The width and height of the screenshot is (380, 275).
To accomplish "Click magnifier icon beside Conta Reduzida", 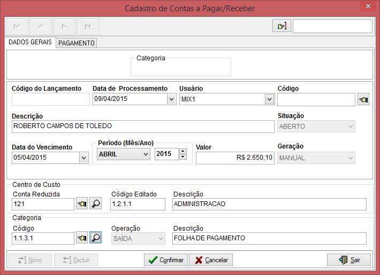I will (x=95, y=204).
